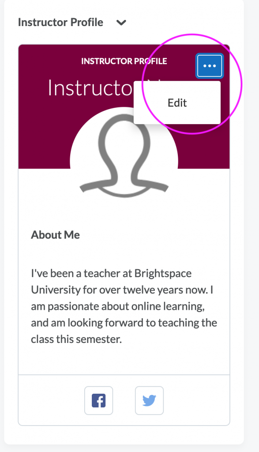Click the About Me section heading
The width and height of the screenshot is (259, 452).
[56, 235]
